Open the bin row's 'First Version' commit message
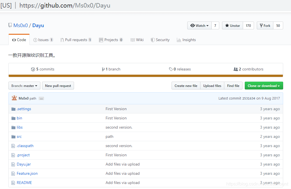291x189 pixels. pos(116,118)
